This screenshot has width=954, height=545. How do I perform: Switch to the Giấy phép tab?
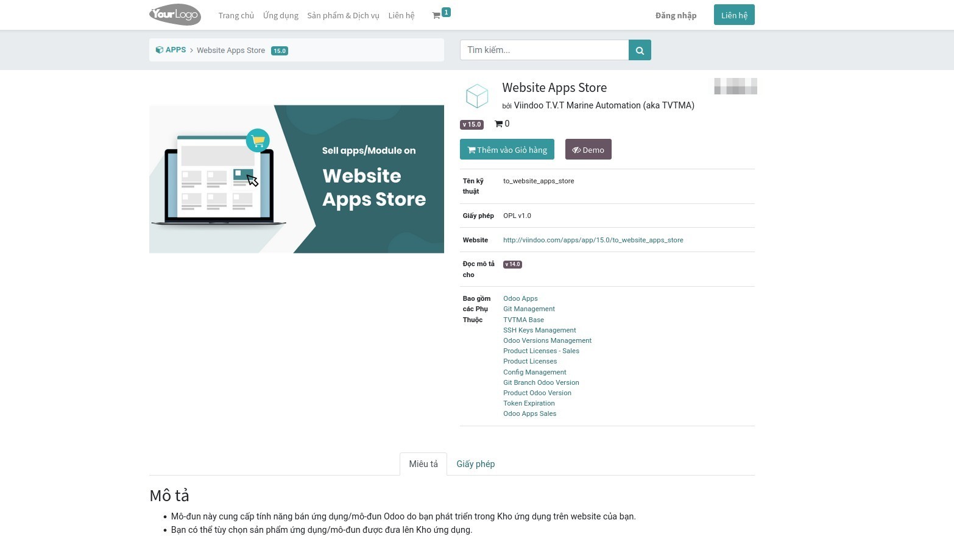[476, 464]
